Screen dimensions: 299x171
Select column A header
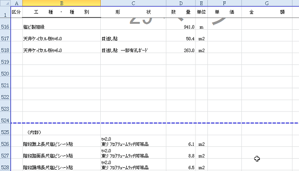pyautogui.click(x=16, y=3)
